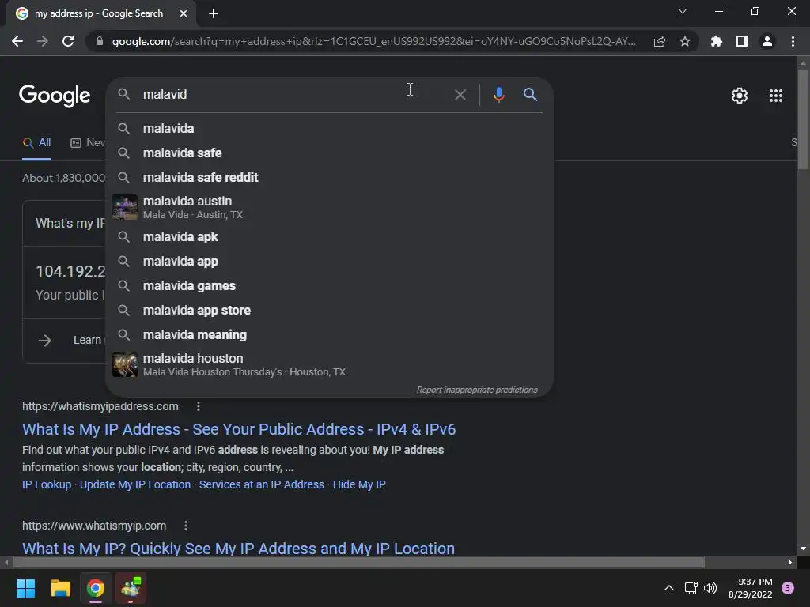Choose the 'malavida safe reddit' suggestion
This screenshot has width=810, height=607.
click(329, 178)
